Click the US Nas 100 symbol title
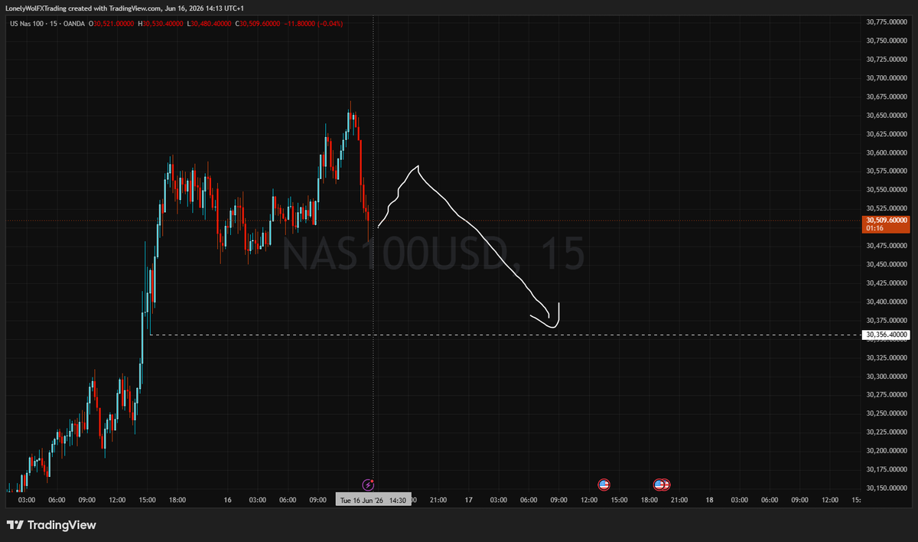The height and width of the screenshot is (542, 918). (28, 24)
